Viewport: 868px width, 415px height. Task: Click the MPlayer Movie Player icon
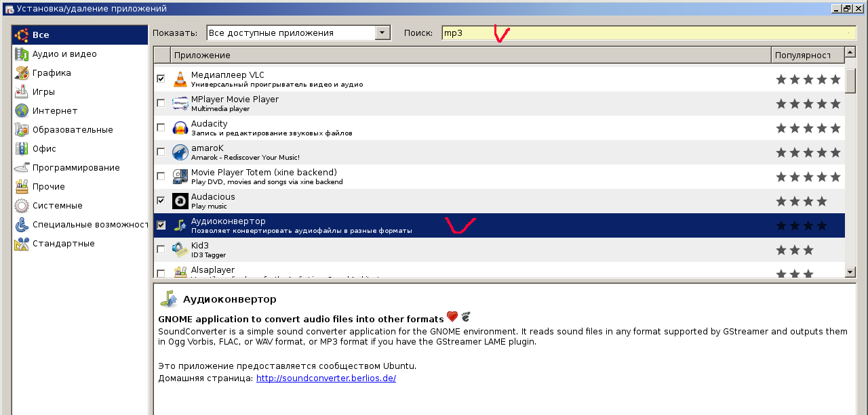click(180, 103)
